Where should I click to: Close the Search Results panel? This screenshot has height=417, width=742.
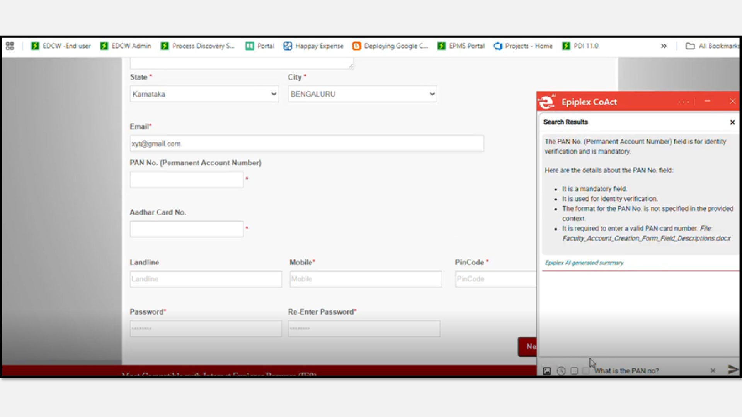732,122
